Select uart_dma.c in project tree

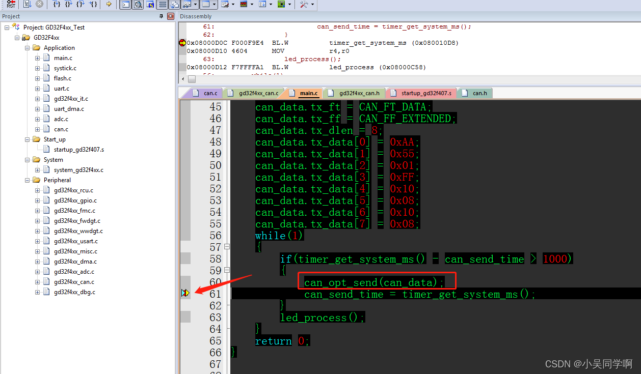[x=69, y=109]
